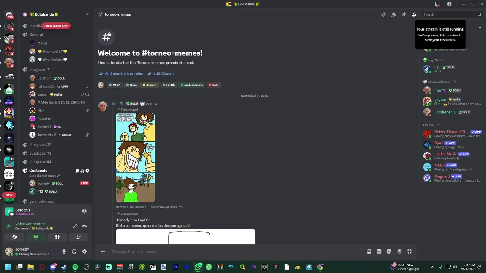Open Windows Start menu

tap(8, 267)
